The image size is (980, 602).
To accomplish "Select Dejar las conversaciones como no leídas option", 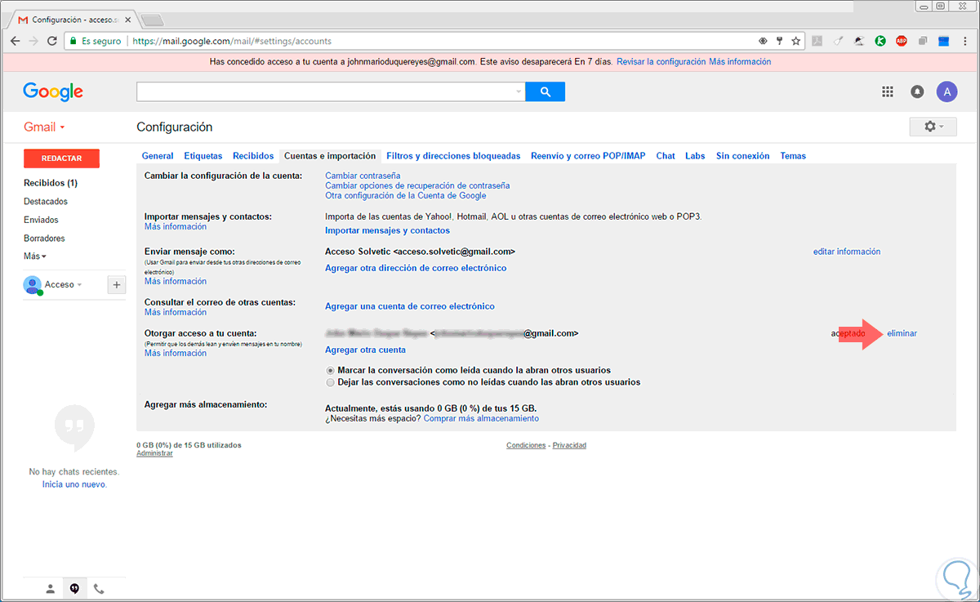I will [330, 381].
